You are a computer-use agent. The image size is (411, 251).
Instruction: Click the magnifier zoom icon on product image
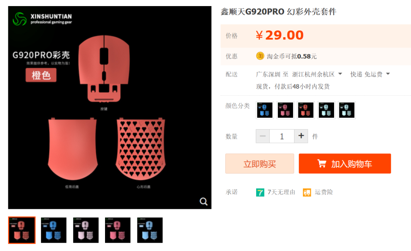coord(203,202)
